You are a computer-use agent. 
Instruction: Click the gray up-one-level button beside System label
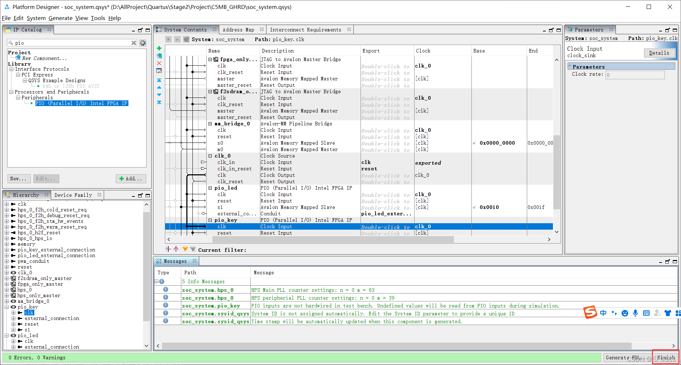pyautogui.click(x=177, y=39)
